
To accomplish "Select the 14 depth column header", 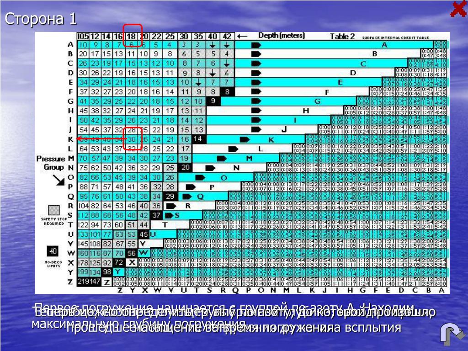I will click(x=106, y=37).
